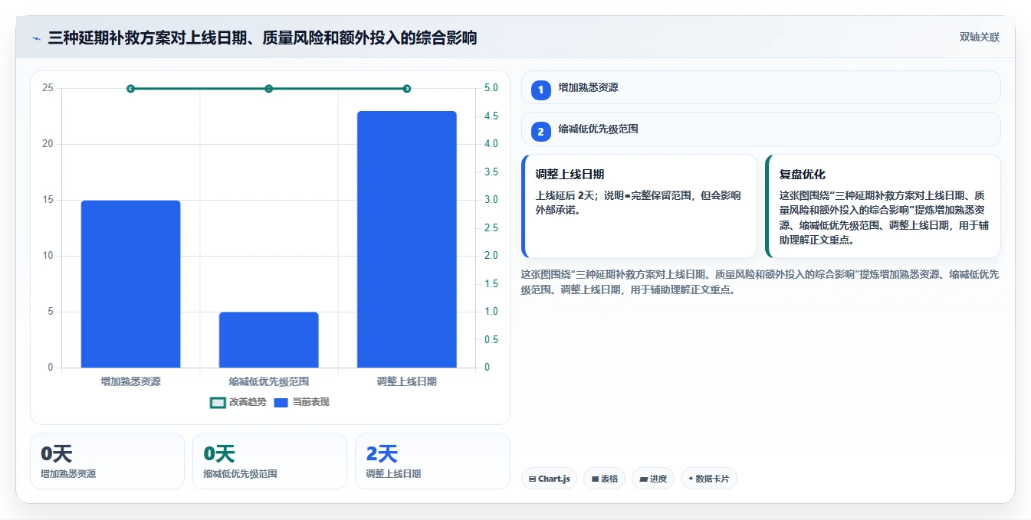
Task: Click the x-axis label 调整上线日期
Action: click(x=407, y=381)
